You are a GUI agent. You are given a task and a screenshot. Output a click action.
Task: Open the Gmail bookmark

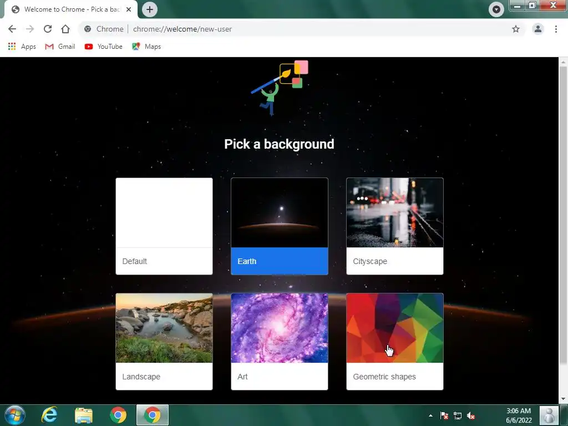click(60, 47)
